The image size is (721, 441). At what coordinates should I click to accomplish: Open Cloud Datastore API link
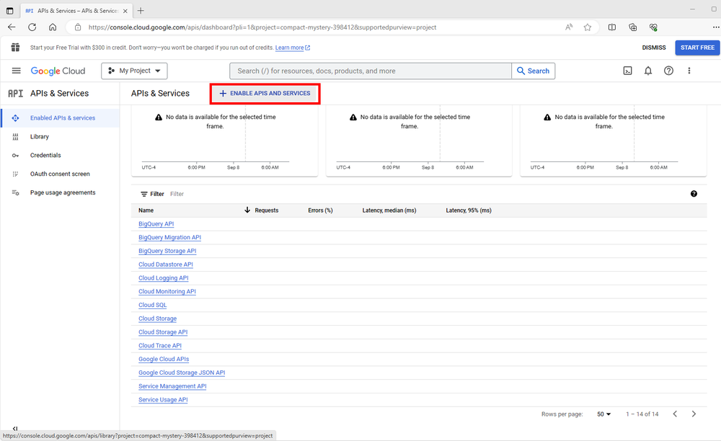pyautogui.click(x=166, y=264)
